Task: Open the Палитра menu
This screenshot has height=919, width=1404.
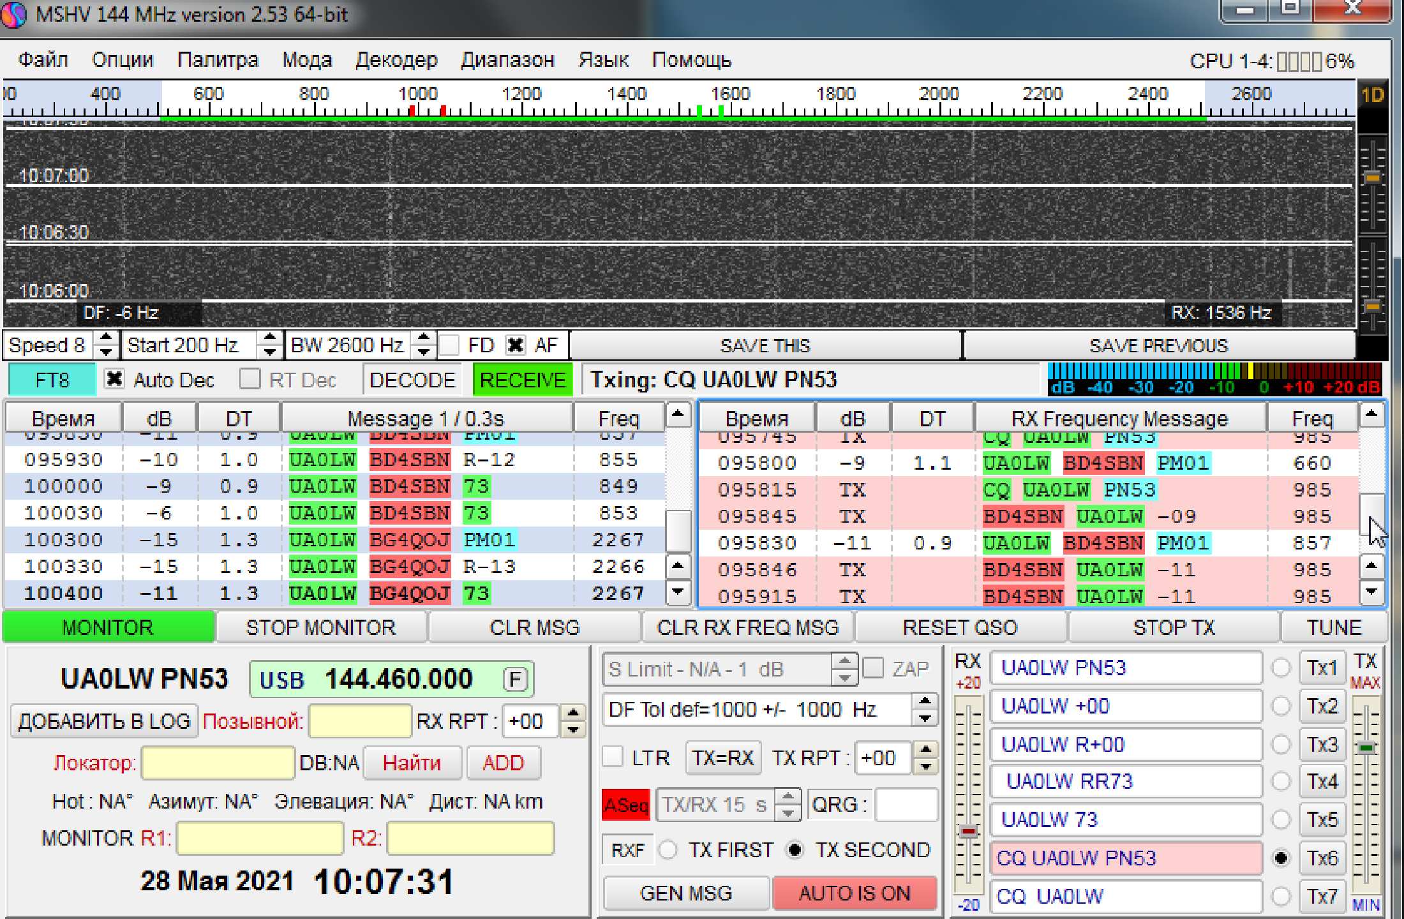Action: click(x=218, y=60)
